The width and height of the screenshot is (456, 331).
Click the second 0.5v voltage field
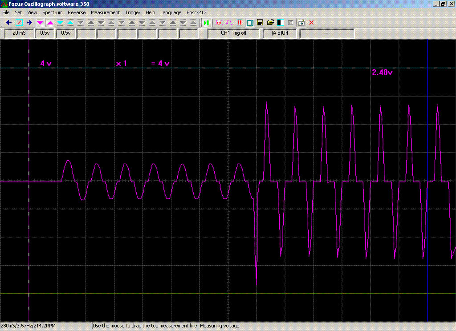66,33
